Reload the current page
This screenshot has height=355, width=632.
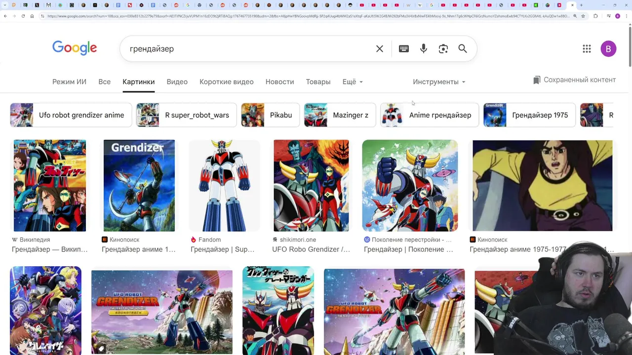23,16
